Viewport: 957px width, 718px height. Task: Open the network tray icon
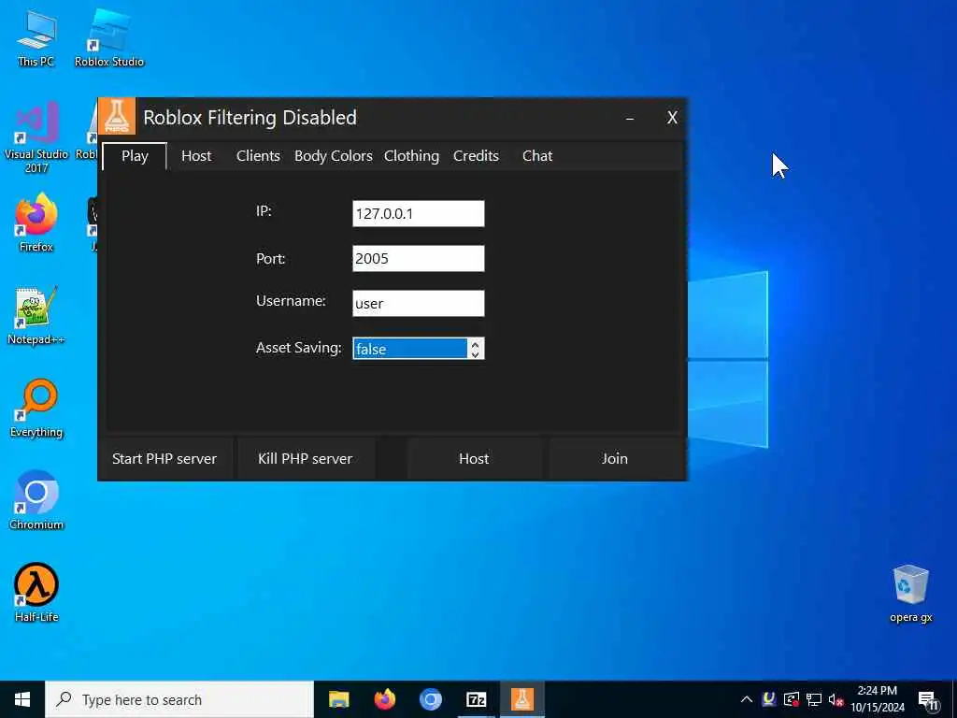(814, 699)
